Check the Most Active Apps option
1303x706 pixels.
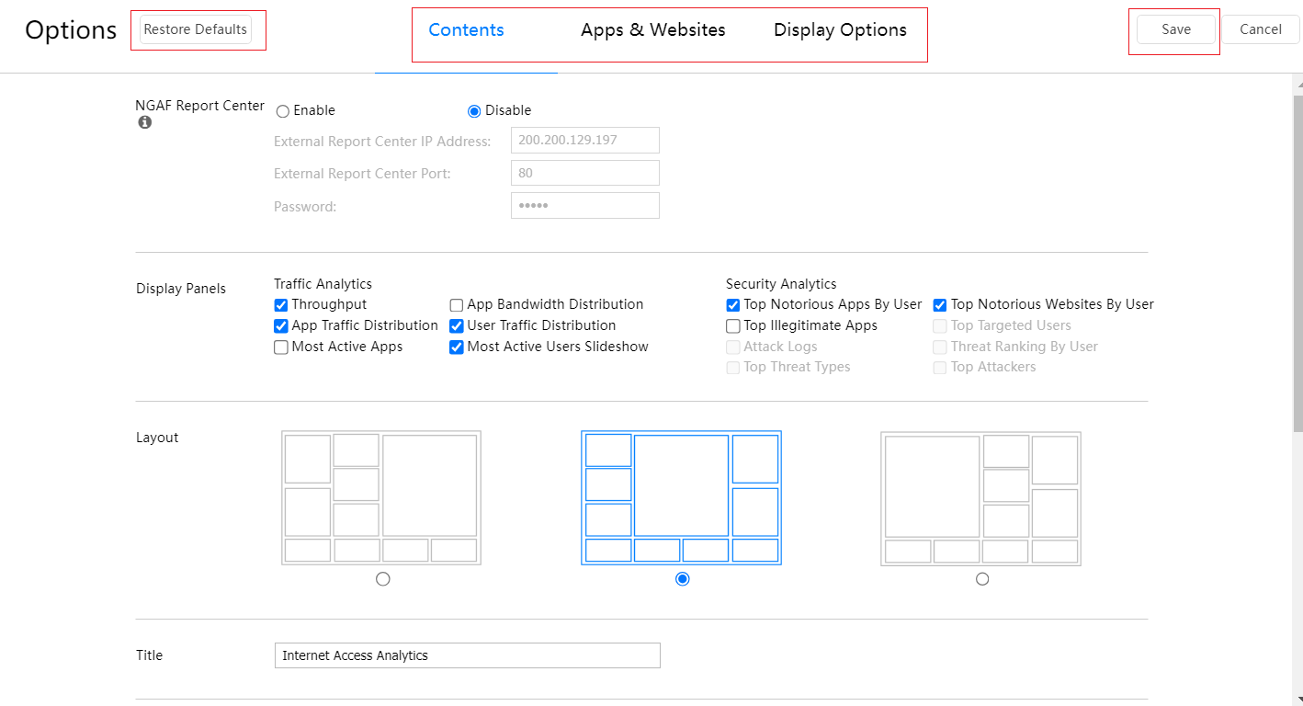click(281, 347)
